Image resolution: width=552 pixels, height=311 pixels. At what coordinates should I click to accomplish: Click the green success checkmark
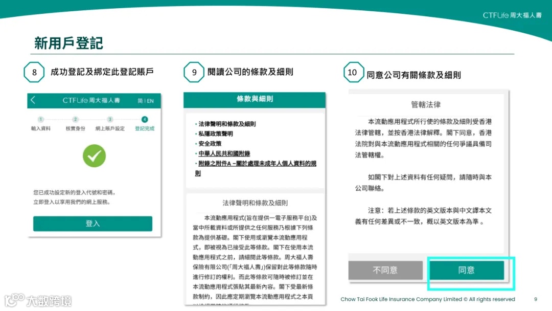(94, 157)
